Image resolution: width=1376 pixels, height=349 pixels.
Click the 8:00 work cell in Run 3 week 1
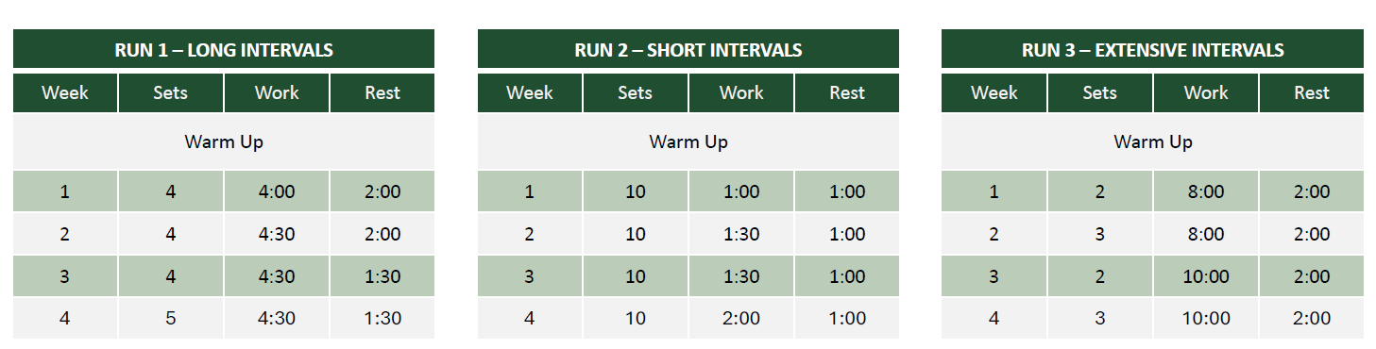1206,191
